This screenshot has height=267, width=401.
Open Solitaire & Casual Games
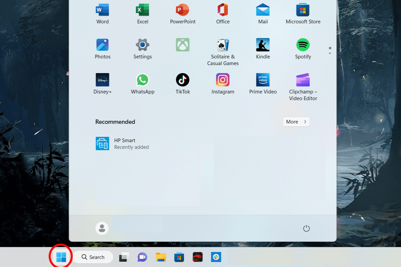point(223,52)
